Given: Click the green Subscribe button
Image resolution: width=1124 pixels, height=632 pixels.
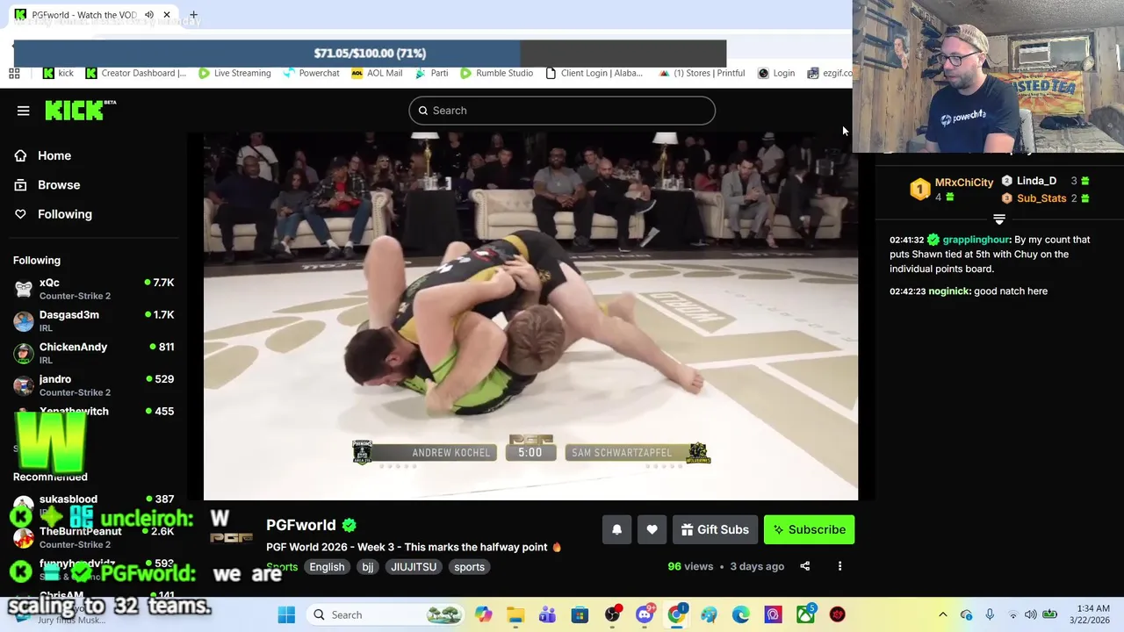Looking at the screenshot, I should pos(809,529).
